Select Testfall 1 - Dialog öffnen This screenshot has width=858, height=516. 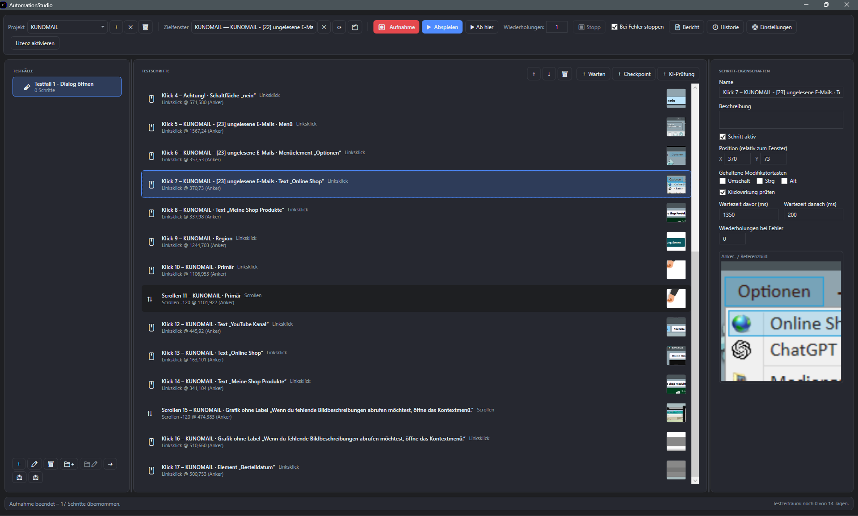[x=67, y=87]
